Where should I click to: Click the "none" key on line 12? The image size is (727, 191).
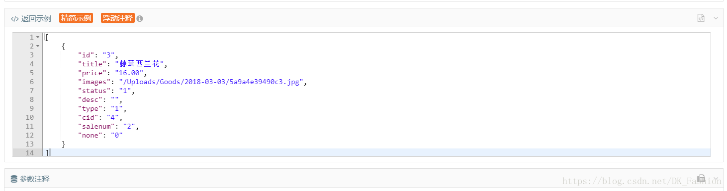pyautogui.click(x=90, y=135)
